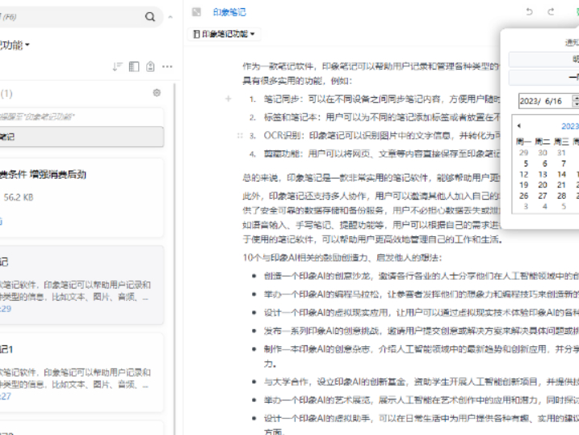The width and height of the screenshot is (579, 435).
Task: Click the undo arrow in the editor
Action: coord(529,12)
